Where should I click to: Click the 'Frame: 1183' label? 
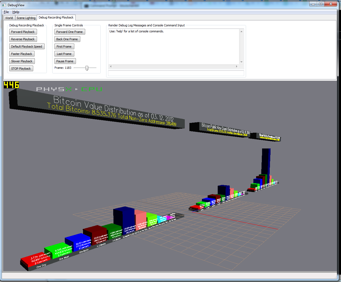[x=63, y=68]
